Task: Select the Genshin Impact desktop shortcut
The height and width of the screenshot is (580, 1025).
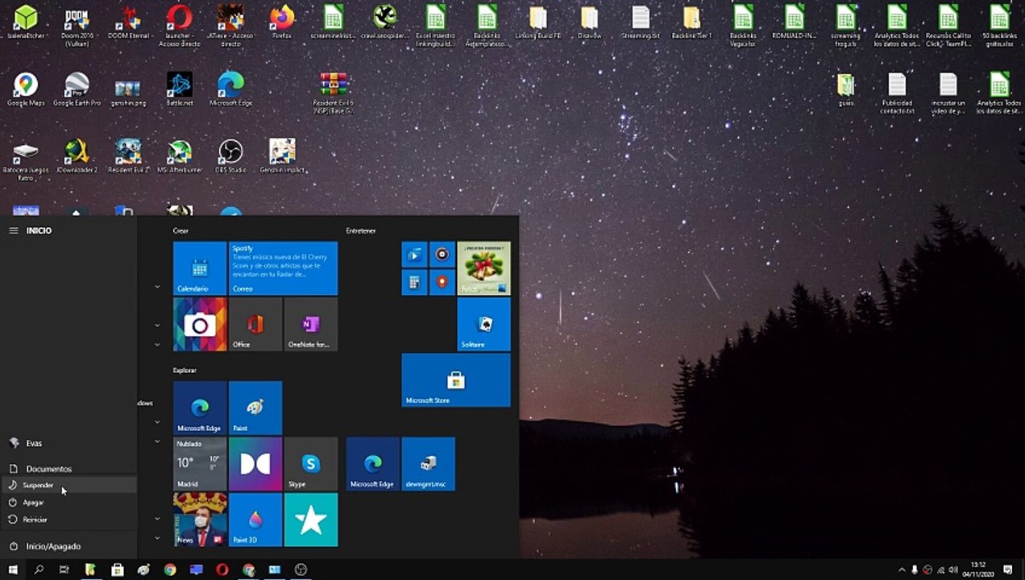Action: pos(282,156)
